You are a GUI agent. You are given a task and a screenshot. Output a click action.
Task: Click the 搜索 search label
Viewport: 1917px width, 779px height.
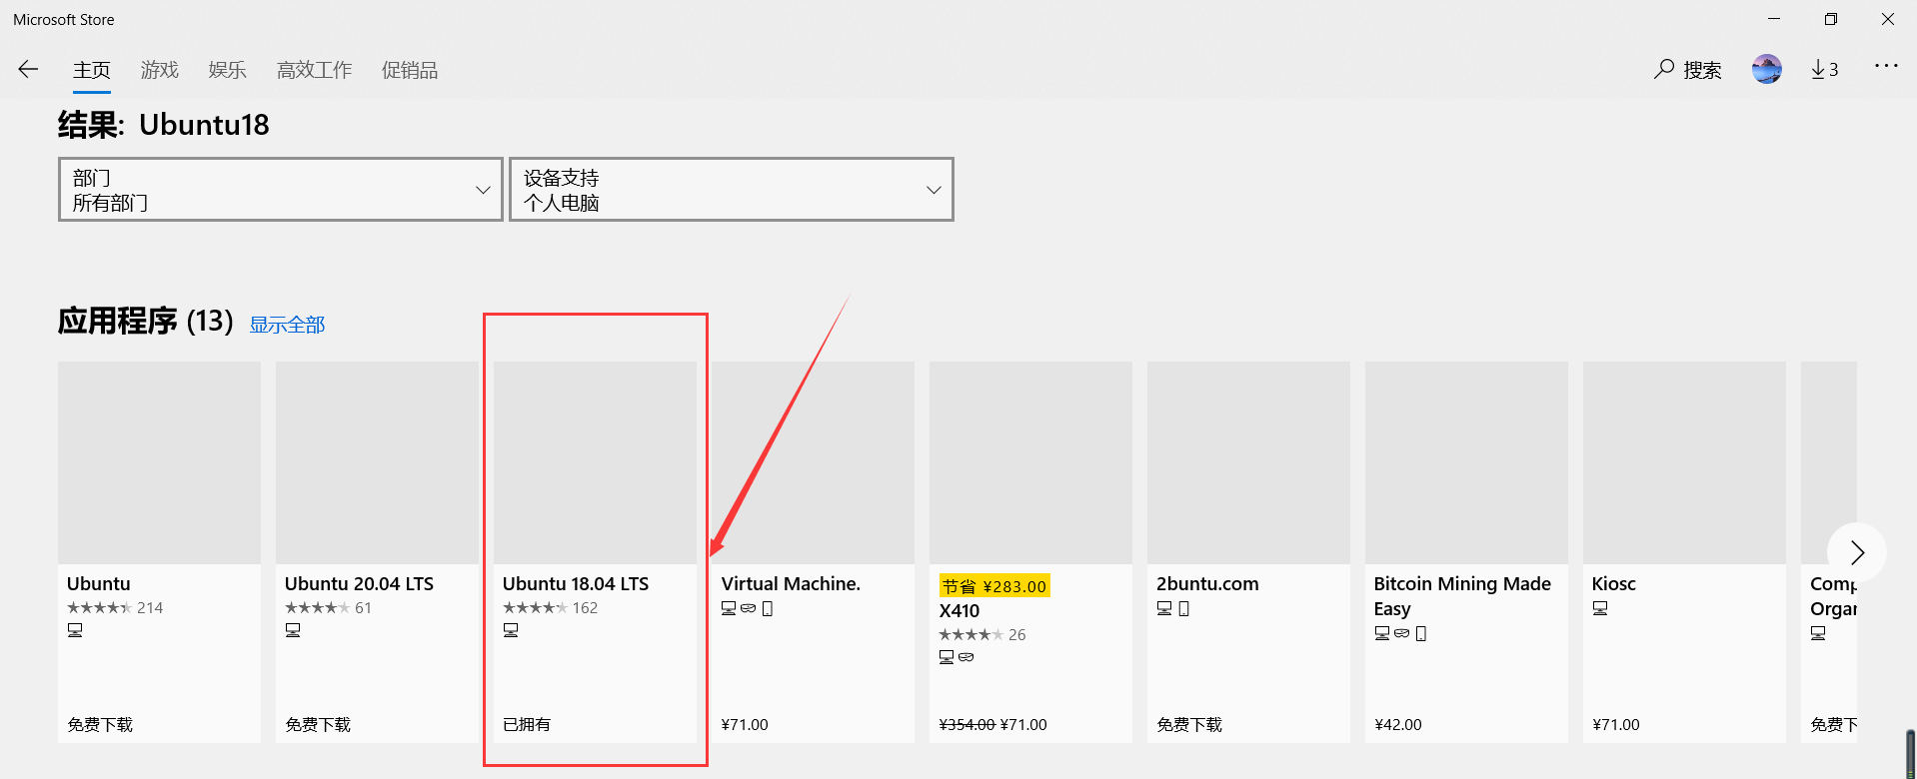tap(1702, 70)
